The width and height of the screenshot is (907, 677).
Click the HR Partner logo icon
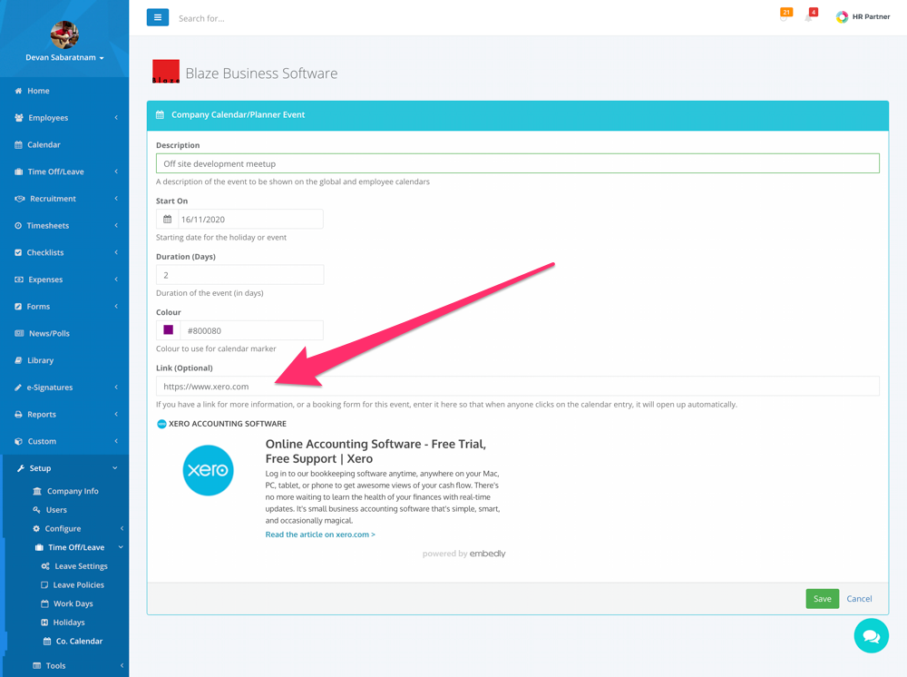pyautogui.click(x=842, y=16)
